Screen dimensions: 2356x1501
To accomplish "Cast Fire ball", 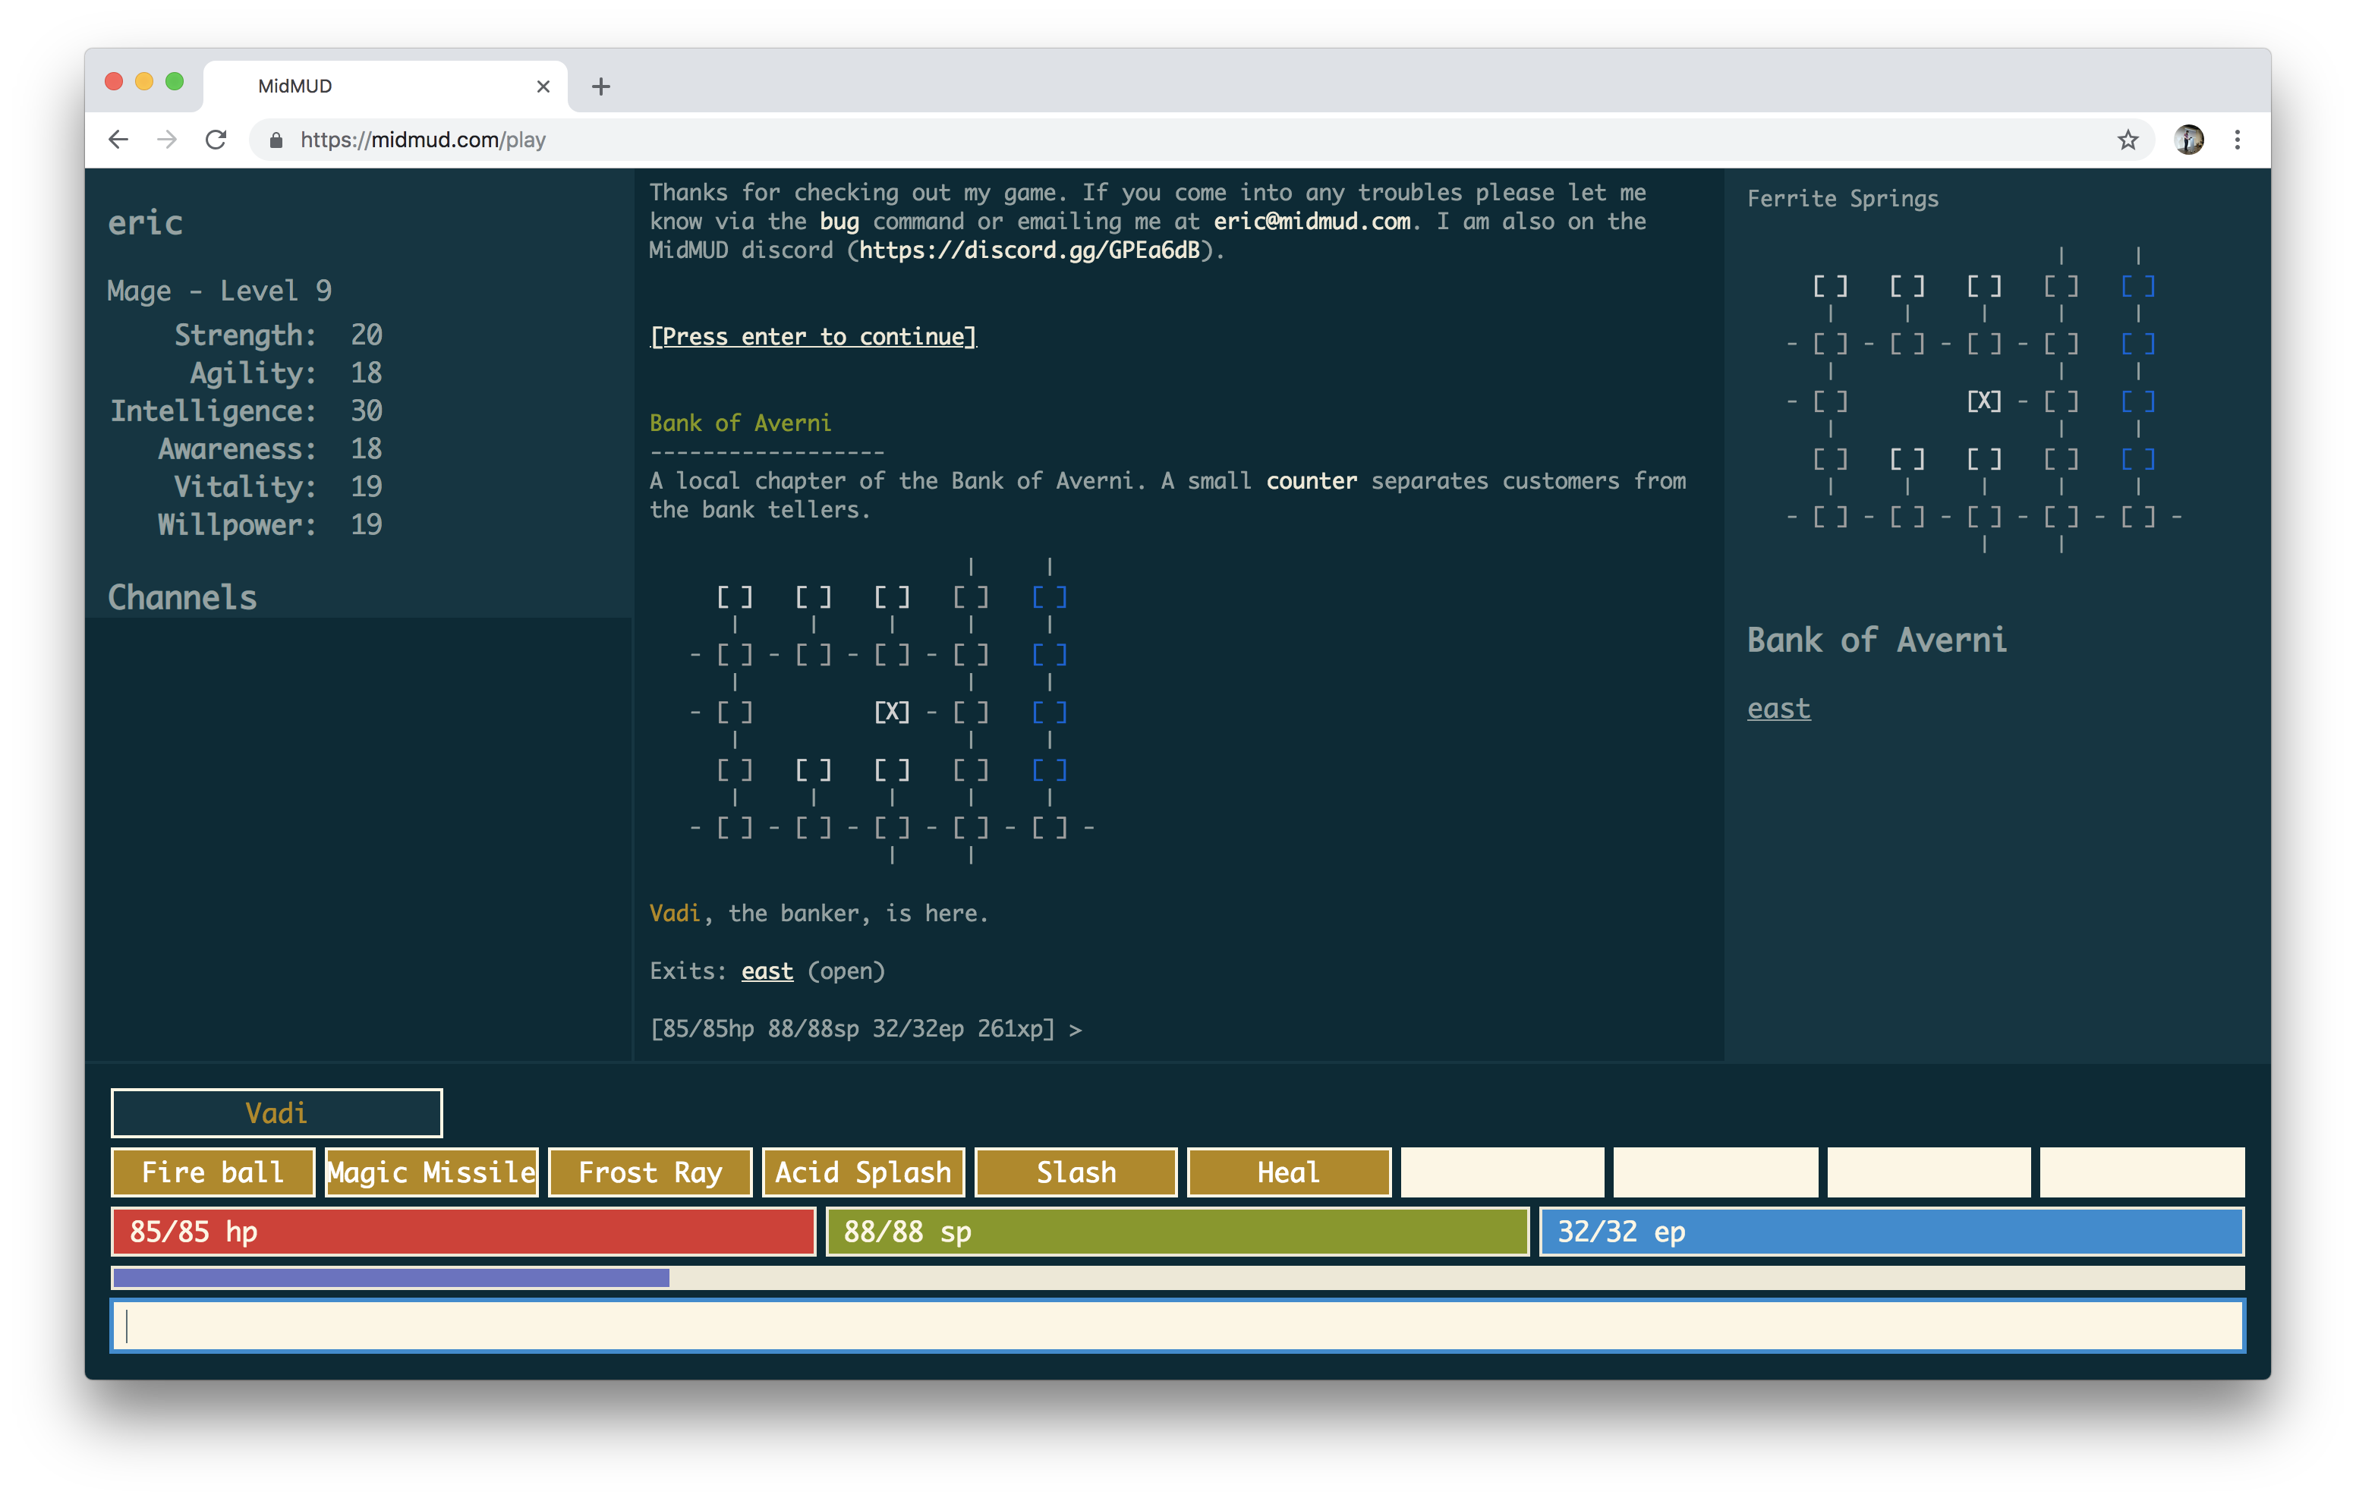I will [213, 1172].
